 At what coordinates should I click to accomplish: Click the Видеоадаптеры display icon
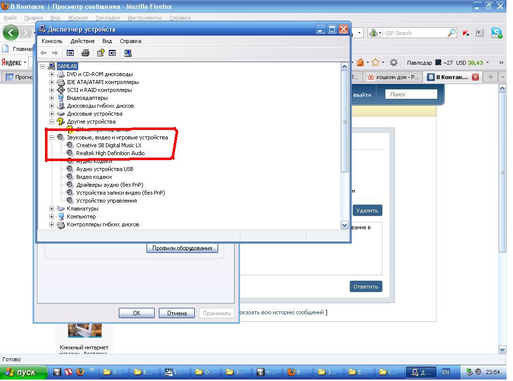(60, 98)
